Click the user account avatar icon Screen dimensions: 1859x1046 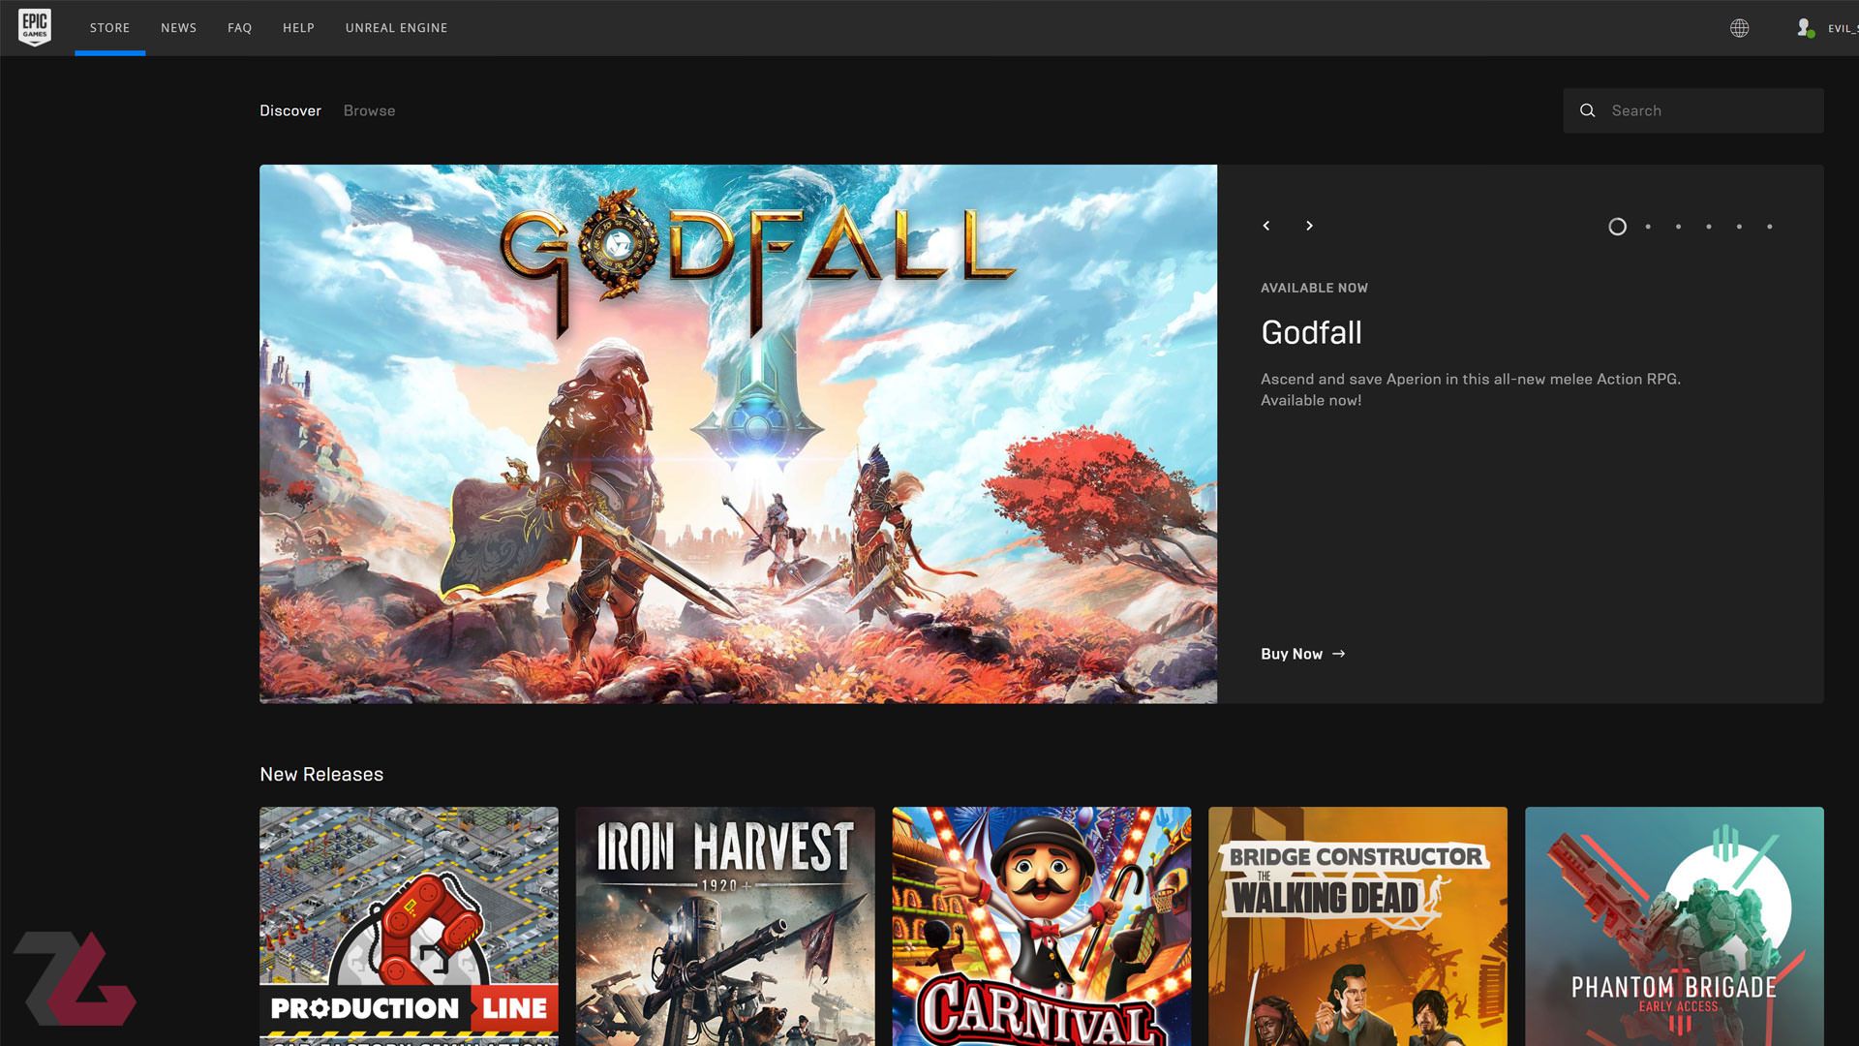[1804, 28]
